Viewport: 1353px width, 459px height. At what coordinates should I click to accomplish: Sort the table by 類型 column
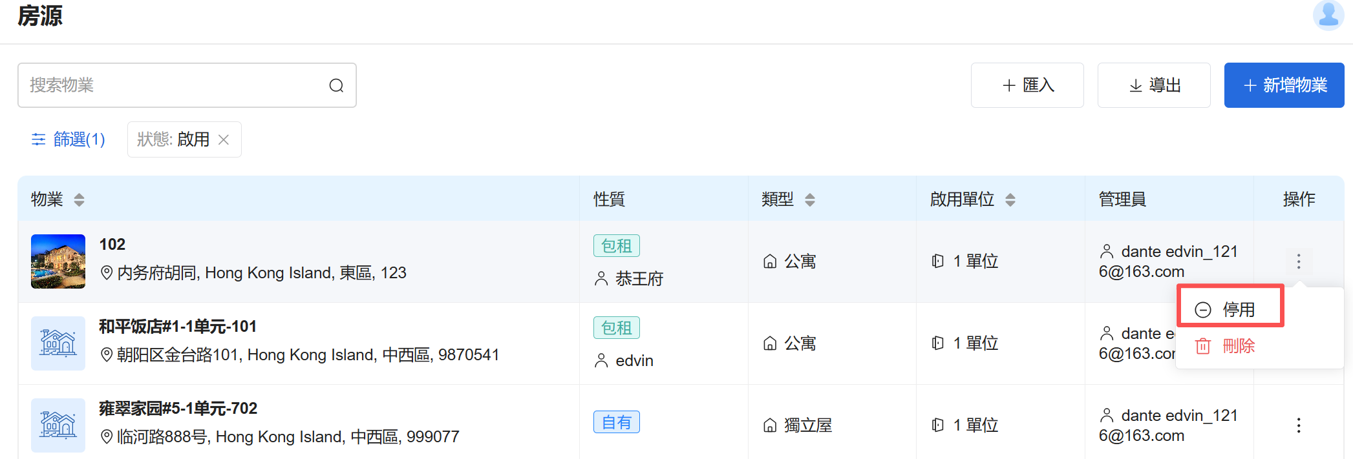pos(809,199)
